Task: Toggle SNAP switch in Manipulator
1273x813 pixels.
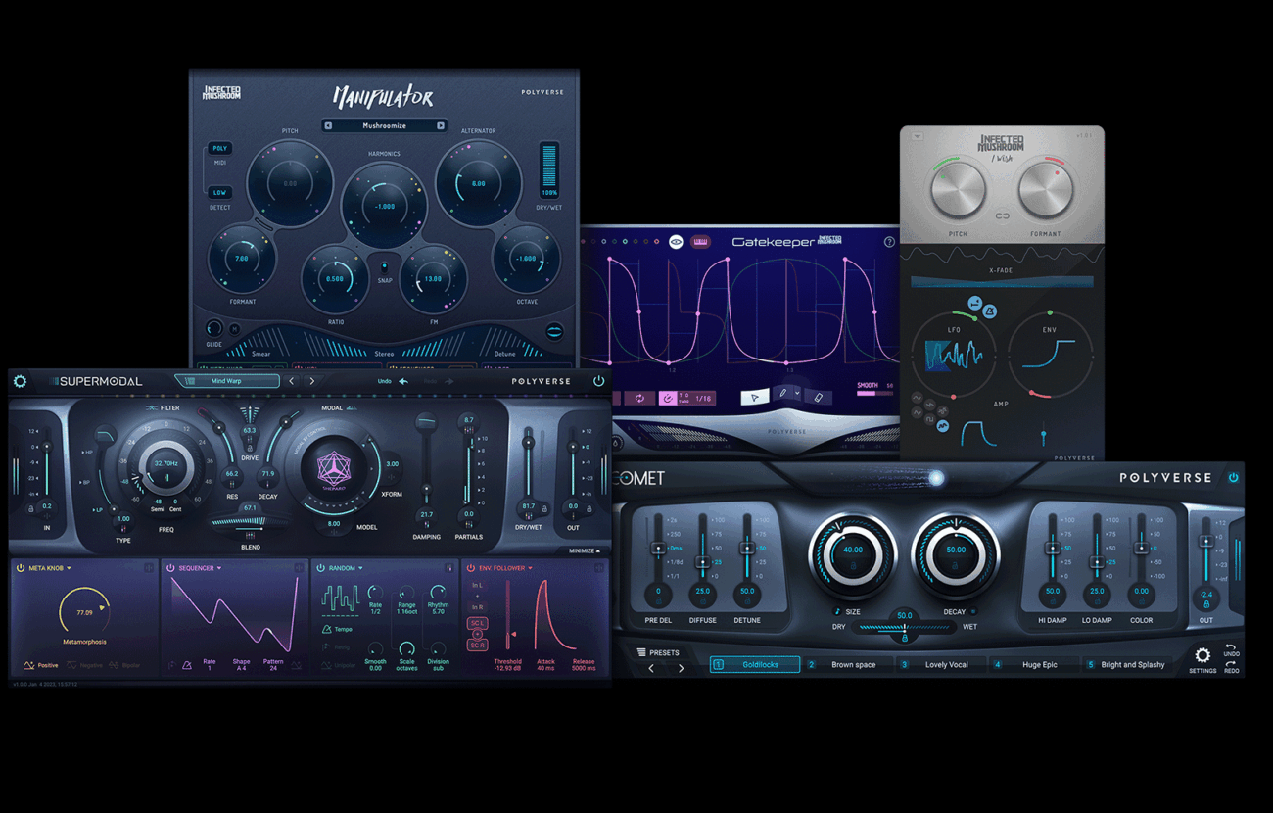Action: [384, 267]
